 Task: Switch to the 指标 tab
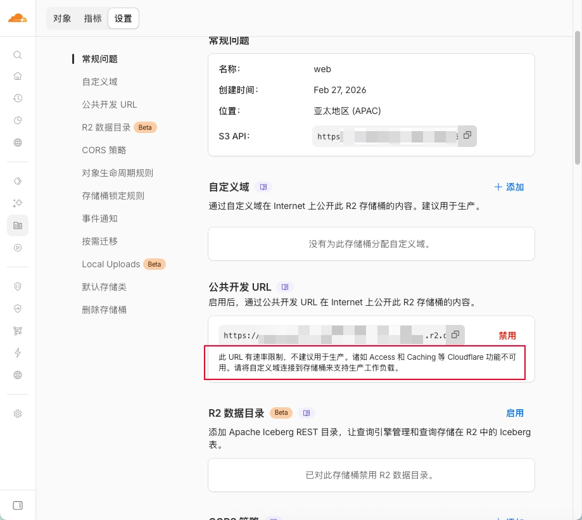point(92,18)
